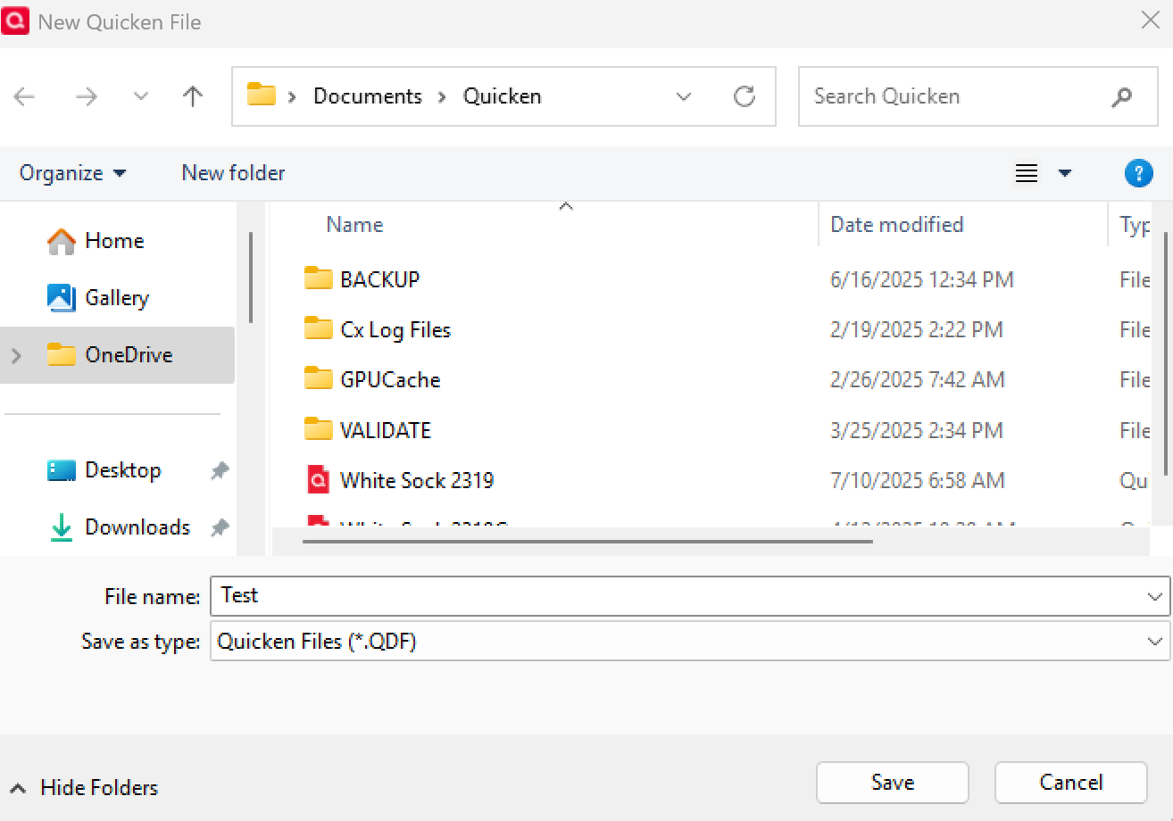Collapse folders with Hide Folders chevron

[x=18, y=789]
